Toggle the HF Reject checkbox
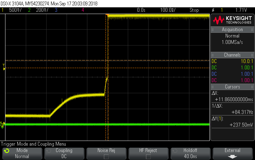 click(x=148, y=157)
